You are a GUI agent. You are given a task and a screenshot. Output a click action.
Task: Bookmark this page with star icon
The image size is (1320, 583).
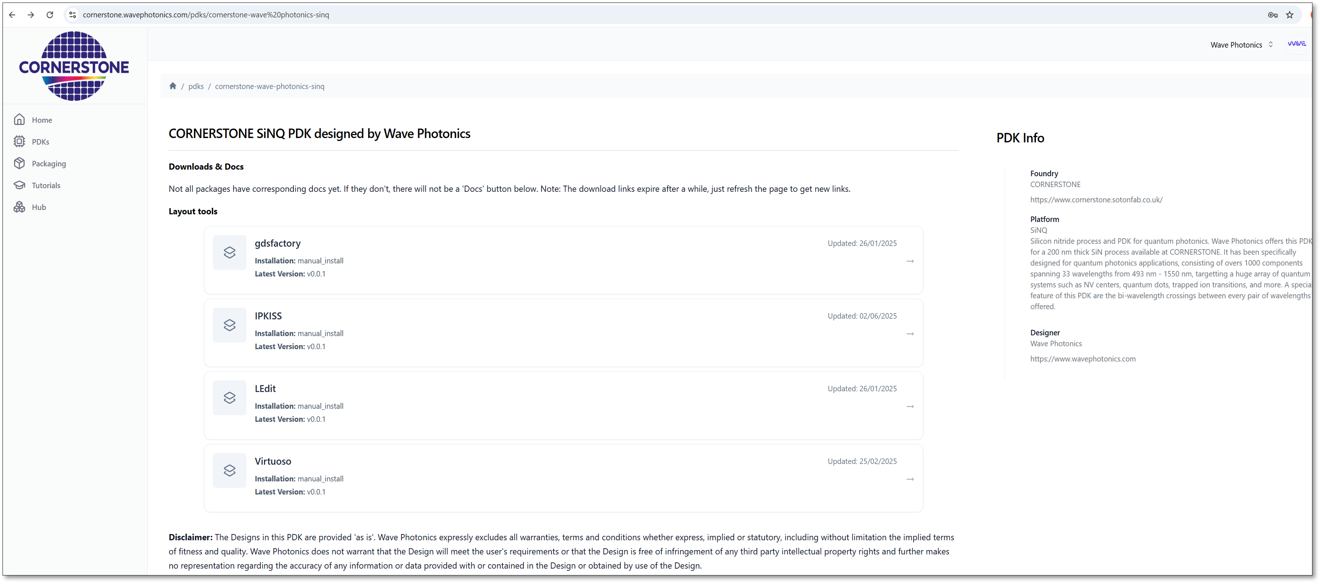pyautogui.click(x=1290, y=15)
